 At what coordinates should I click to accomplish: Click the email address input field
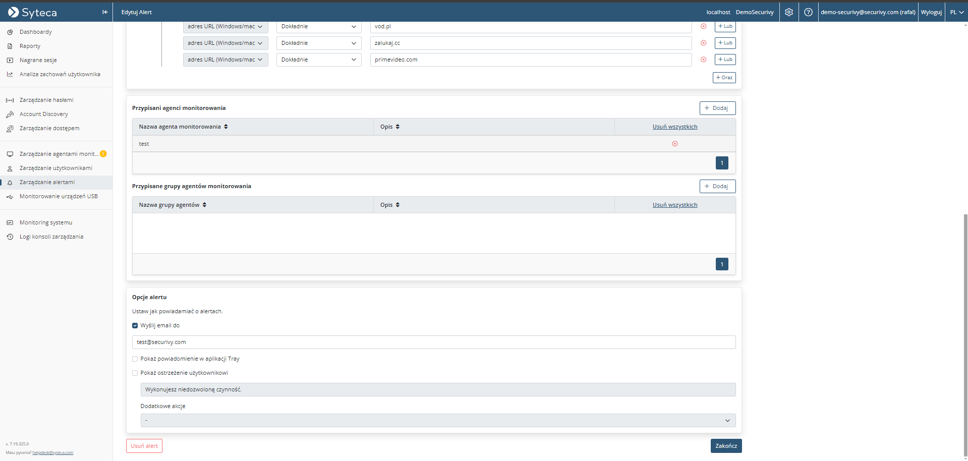click(433, 342)
